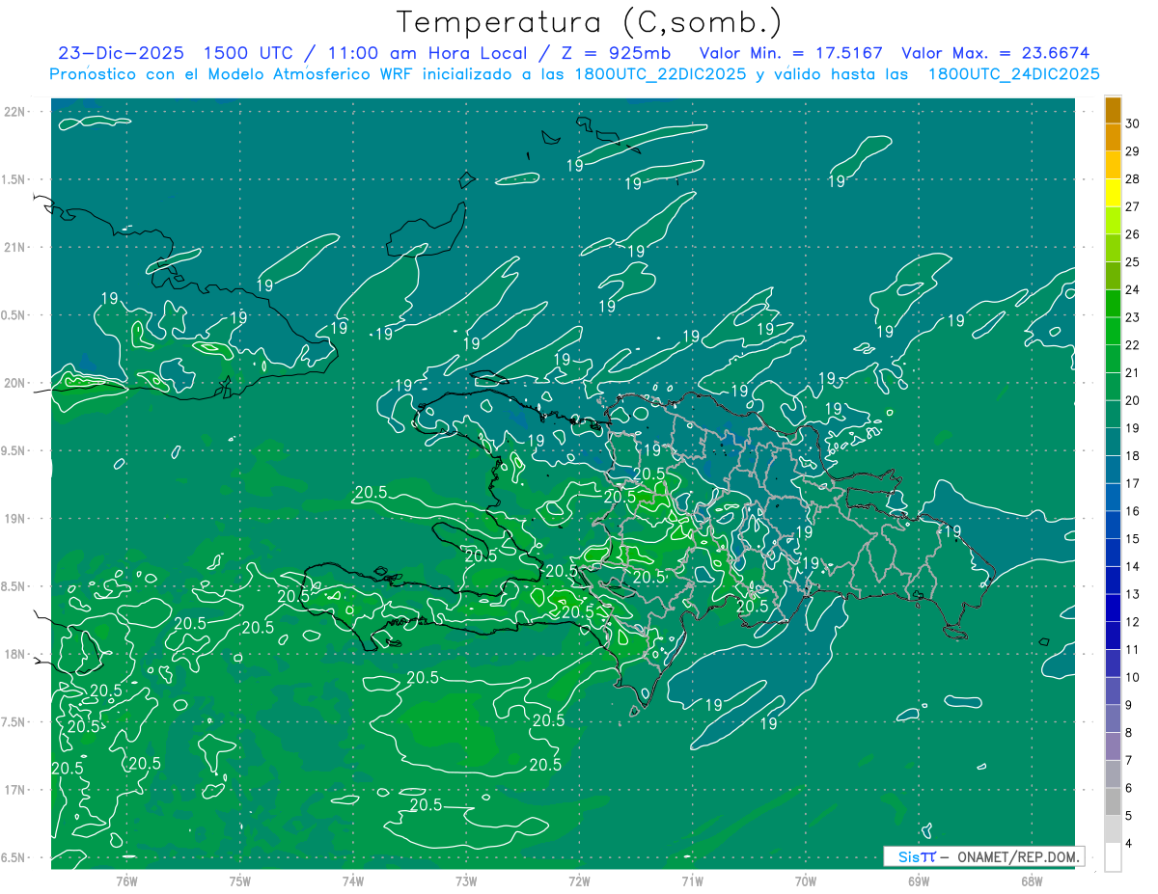This screenshot has height=894, width=1158.
Task: Click the '24' color-scale label
Action: (1133, 289)
